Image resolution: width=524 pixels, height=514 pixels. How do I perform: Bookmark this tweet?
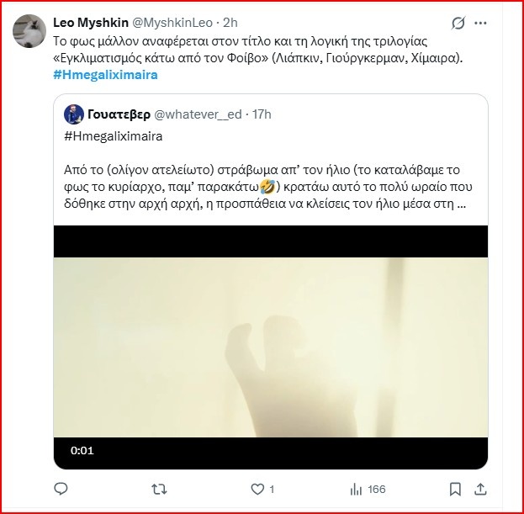455,488
